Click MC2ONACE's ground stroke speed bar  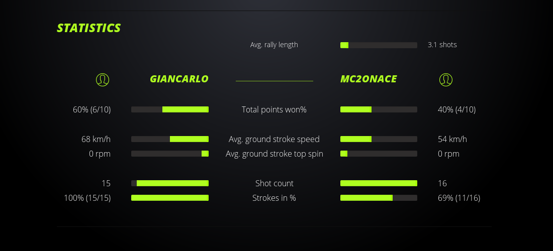coord(379,139)
